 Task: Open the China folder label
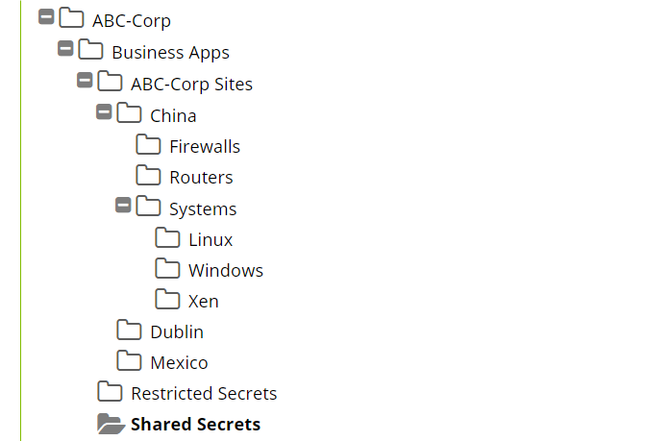(173, 116)
